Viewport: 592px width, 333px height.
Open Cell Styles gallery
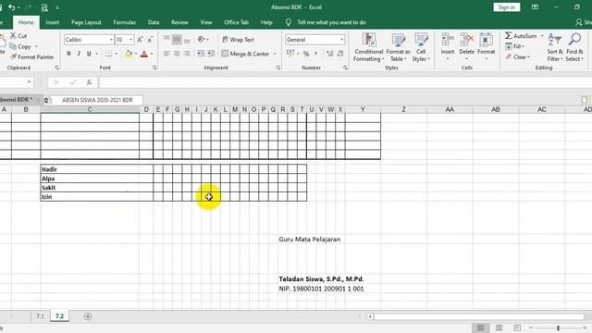pyautogui.click(x=421, y=47)
